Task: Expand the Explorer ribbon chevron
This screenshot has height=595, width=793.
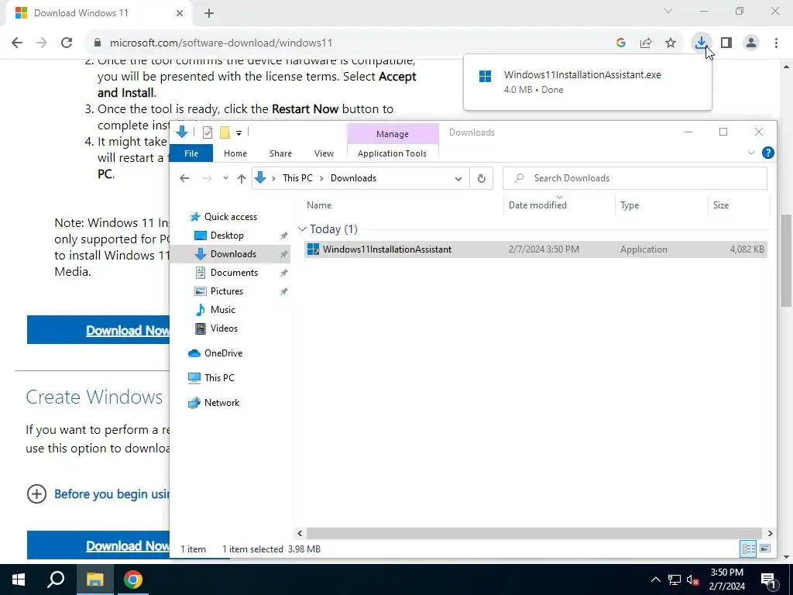Action: [751, 153]
